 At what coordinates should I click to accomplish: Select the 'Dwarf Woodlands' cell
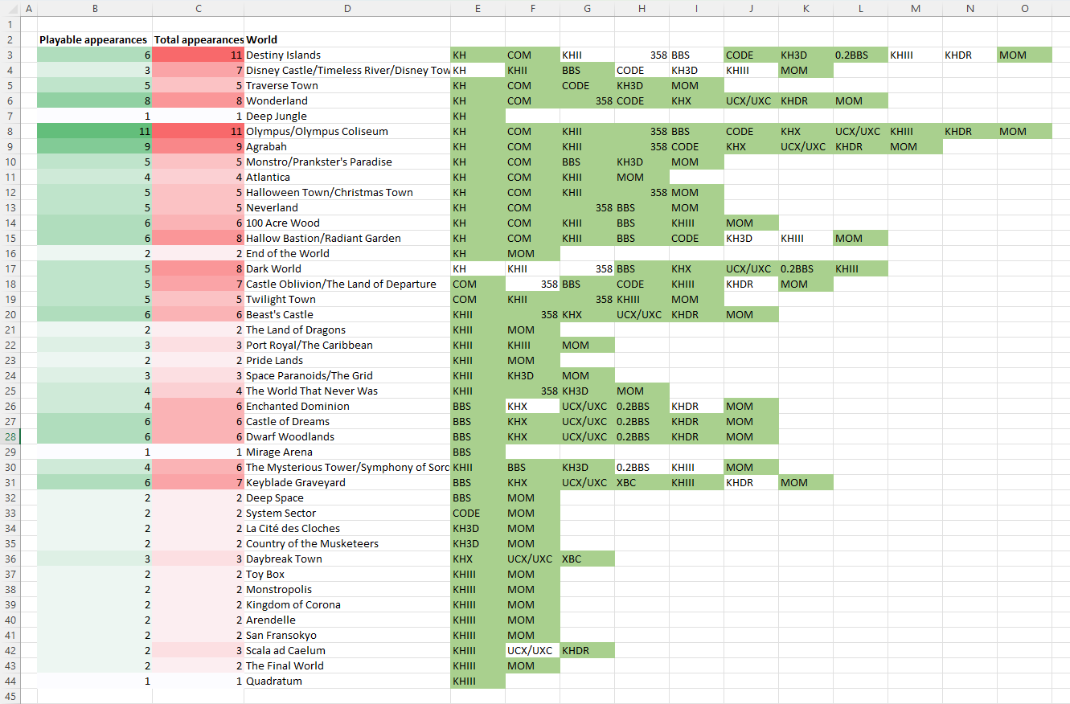click(x=347, y=436)
